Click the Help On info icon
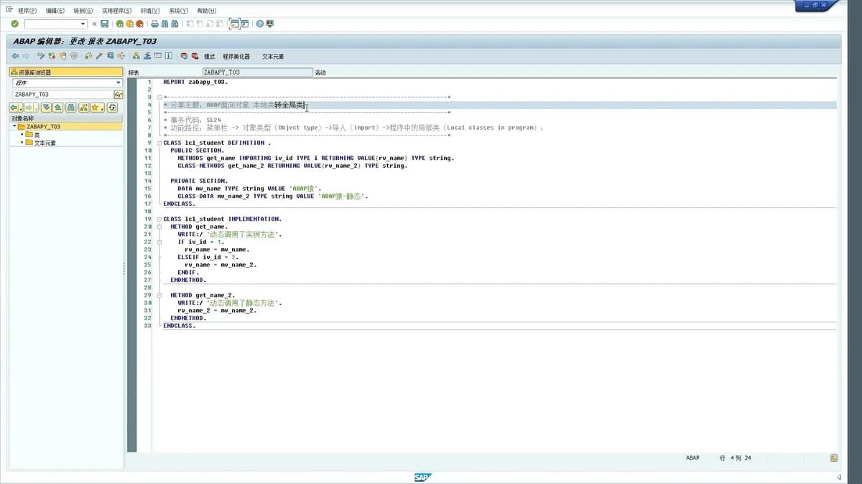The image size is (862, 484). pyautogui.click(x=168, y=56)
